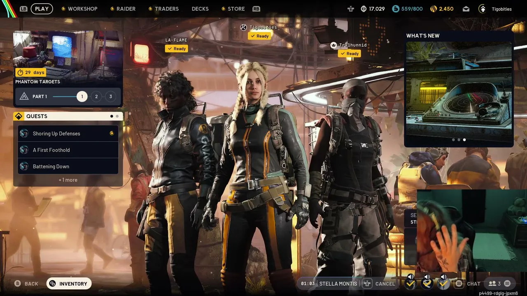The image size is (527, 296).
Task: Mute the third squad member's voice
Action: [443, 277]
